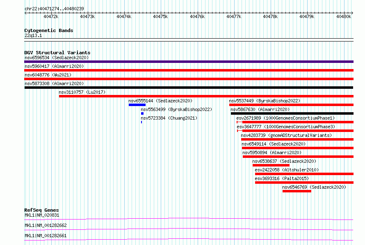
Task: Open MKL1|NM_020831 gene label
Action: pos(42,215)
